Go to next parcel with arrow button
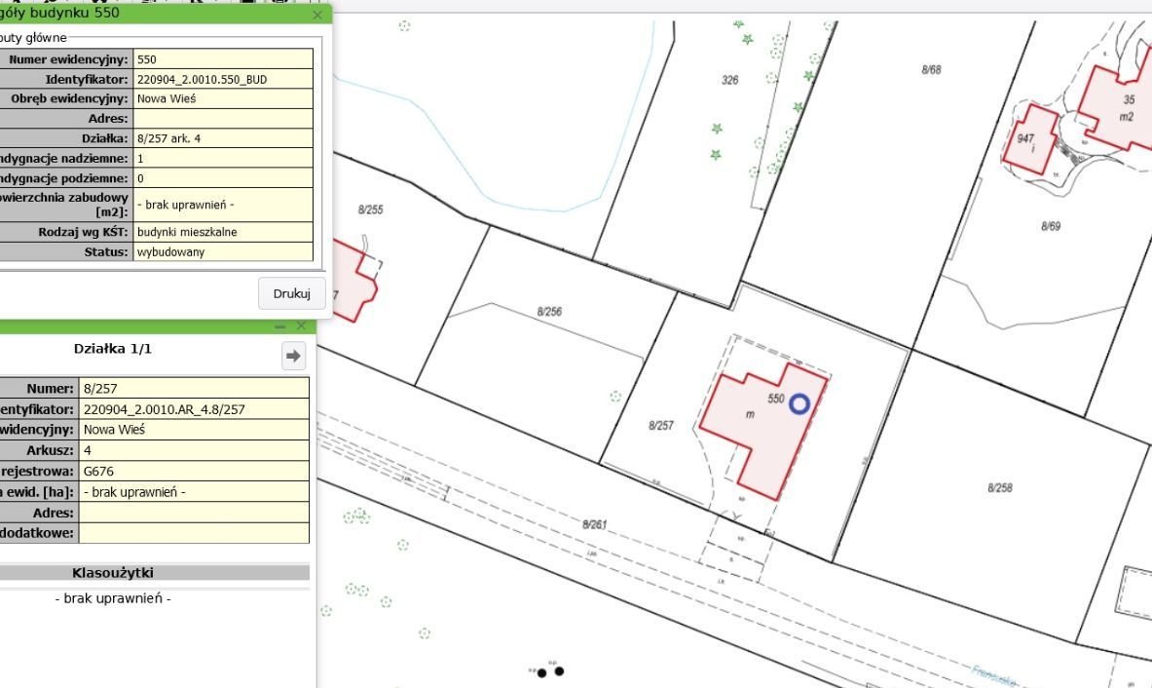 293,356
